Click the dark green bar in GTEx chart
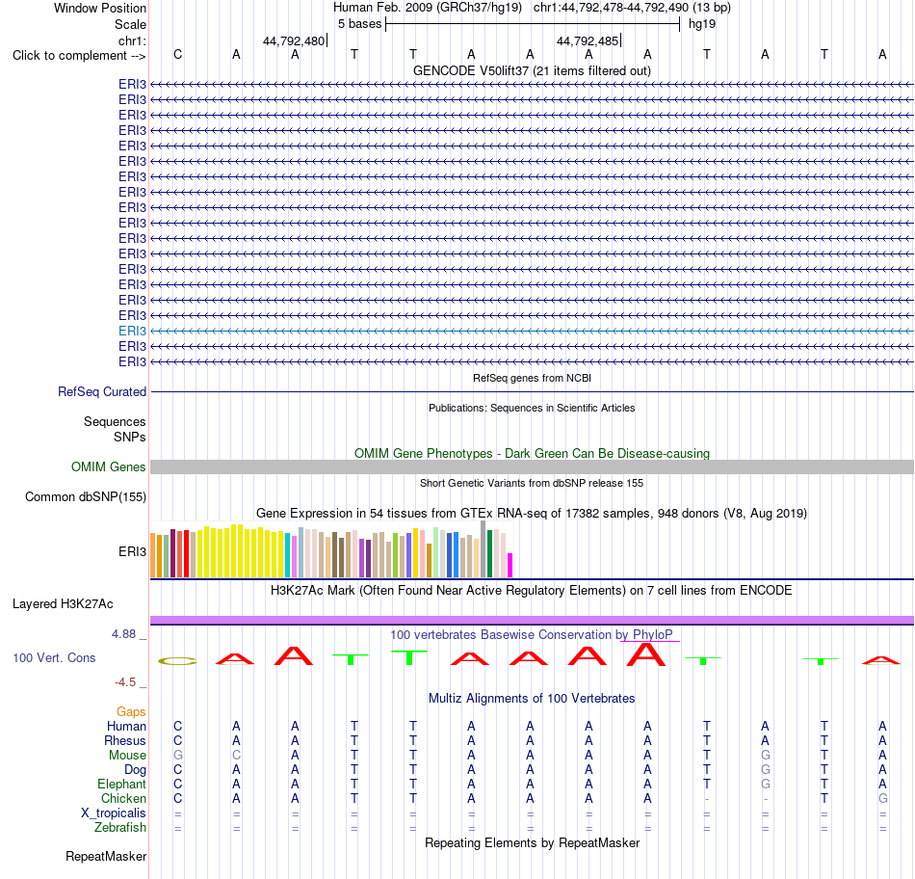Screen dimensions: 915x879 tap(489, 553)
